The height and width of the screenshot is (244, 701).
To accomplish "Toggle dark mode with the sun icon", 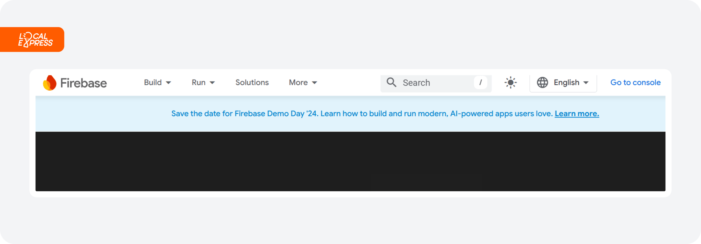I will [x=510, y=82].
